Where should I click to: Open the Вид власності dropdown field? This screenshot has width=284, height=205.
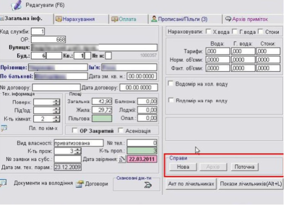point(78,143)
